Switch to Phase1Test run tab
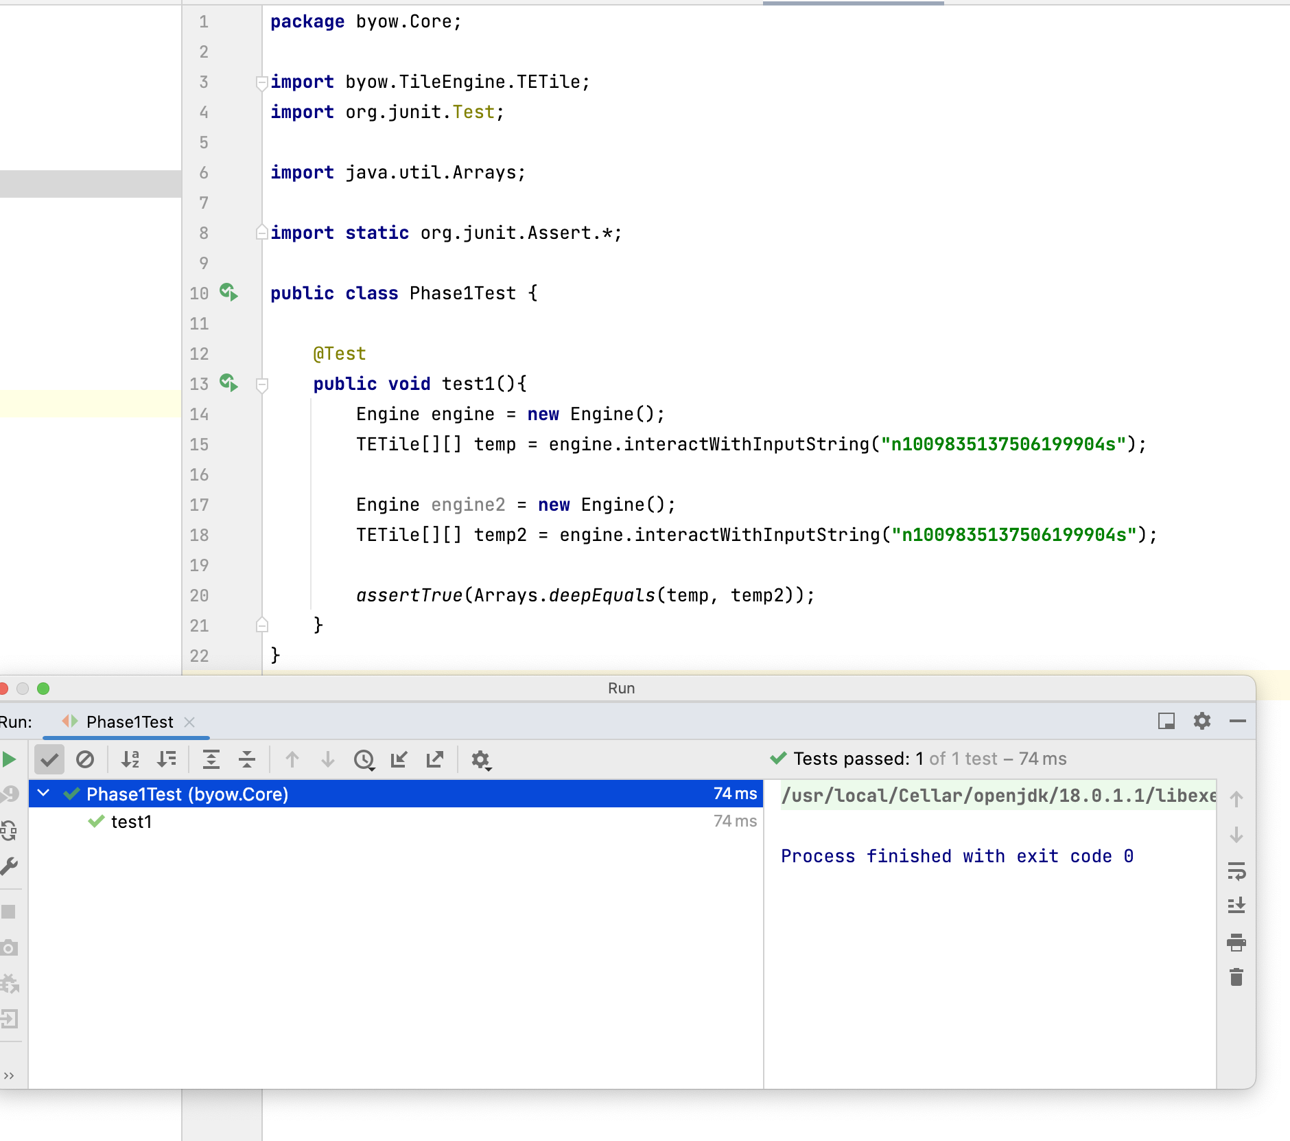Viewport: 1290px width, 1141px height. click(x=129, y=722)
